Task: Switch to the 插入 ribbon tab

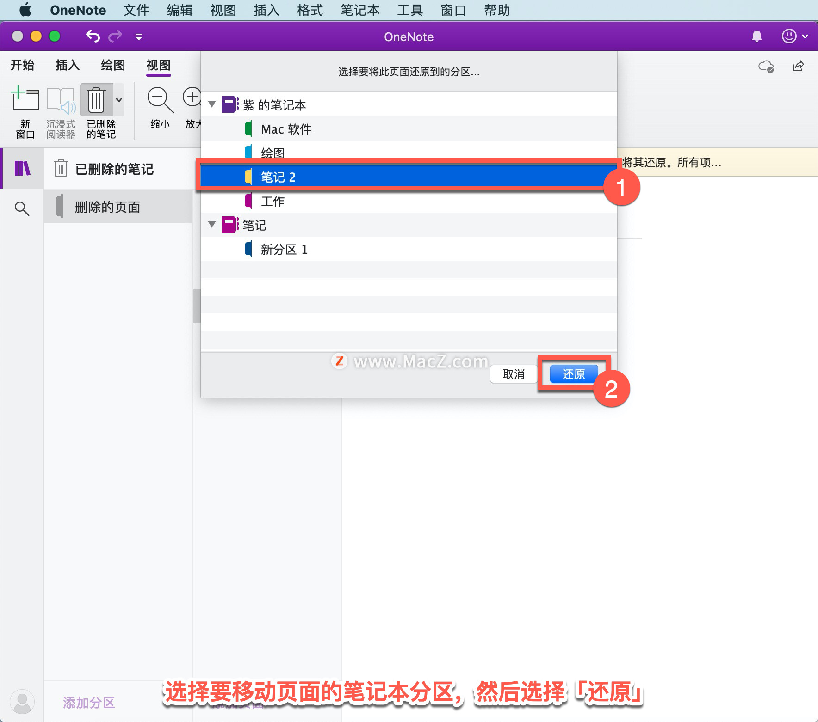Action: pos(68,65)
